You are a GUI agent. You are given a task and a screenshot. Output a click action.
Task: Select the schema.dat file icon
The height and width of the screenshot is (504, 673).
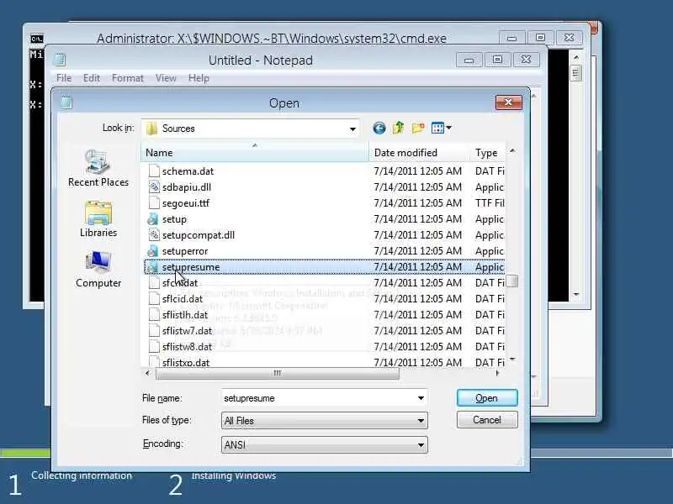click(154, 171)
